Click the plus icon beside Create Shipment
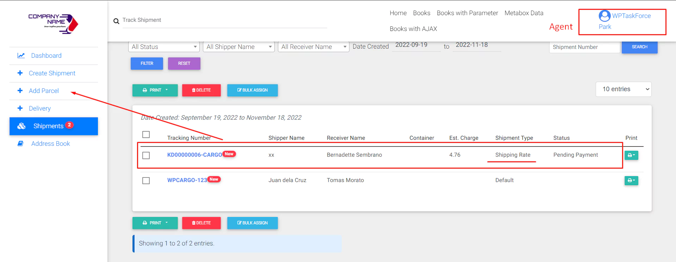Screen dimensions: 676x262 tap(20, 73)
